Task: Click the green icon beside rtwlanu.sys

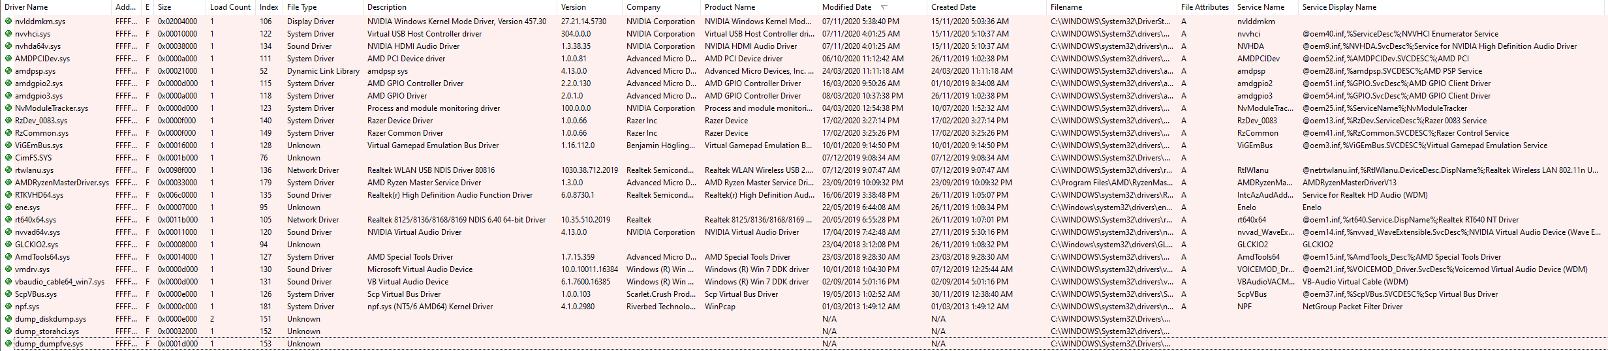Action: tap(8, 170)
